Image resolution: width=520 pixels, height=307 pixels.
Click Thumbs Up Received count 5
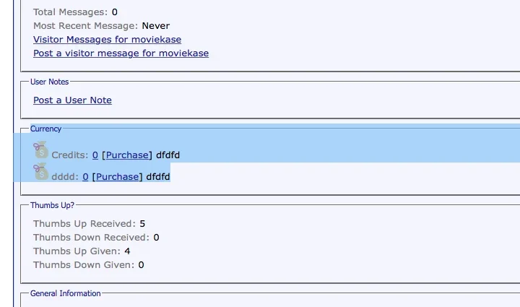coord(142,224)
